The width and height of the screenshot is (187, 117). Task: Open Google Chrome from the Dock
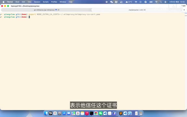pyautogui.click(x=96, y=113)
